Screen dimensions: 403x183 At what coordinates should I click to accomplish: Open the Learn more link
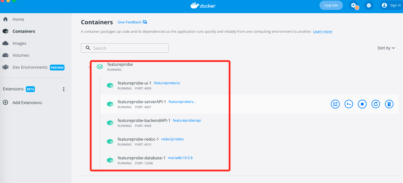pyautogui.click(x=322, y=32)
